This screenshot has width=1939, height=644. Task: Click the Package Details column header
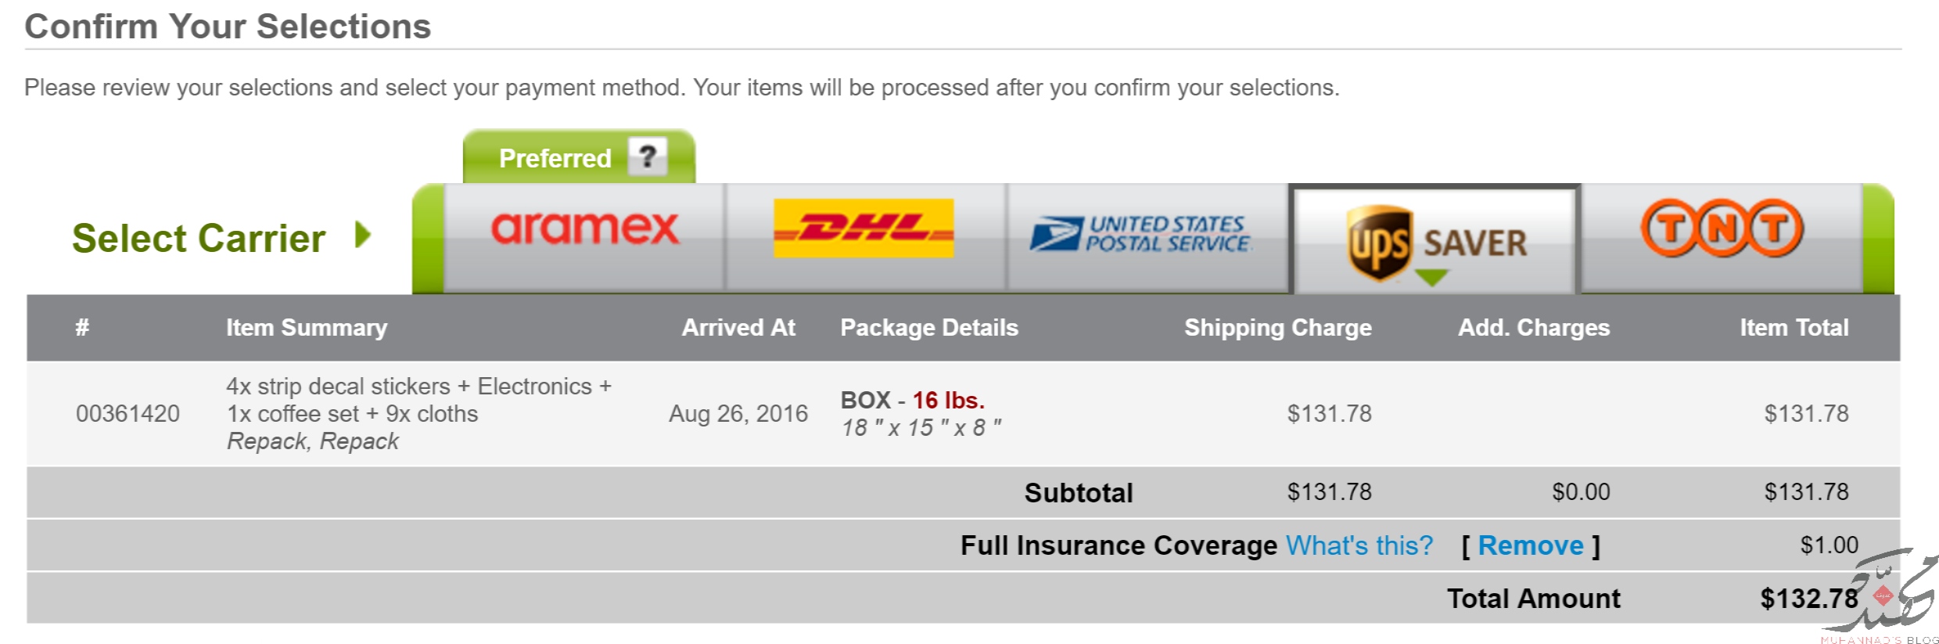click(x=929, y=327)
